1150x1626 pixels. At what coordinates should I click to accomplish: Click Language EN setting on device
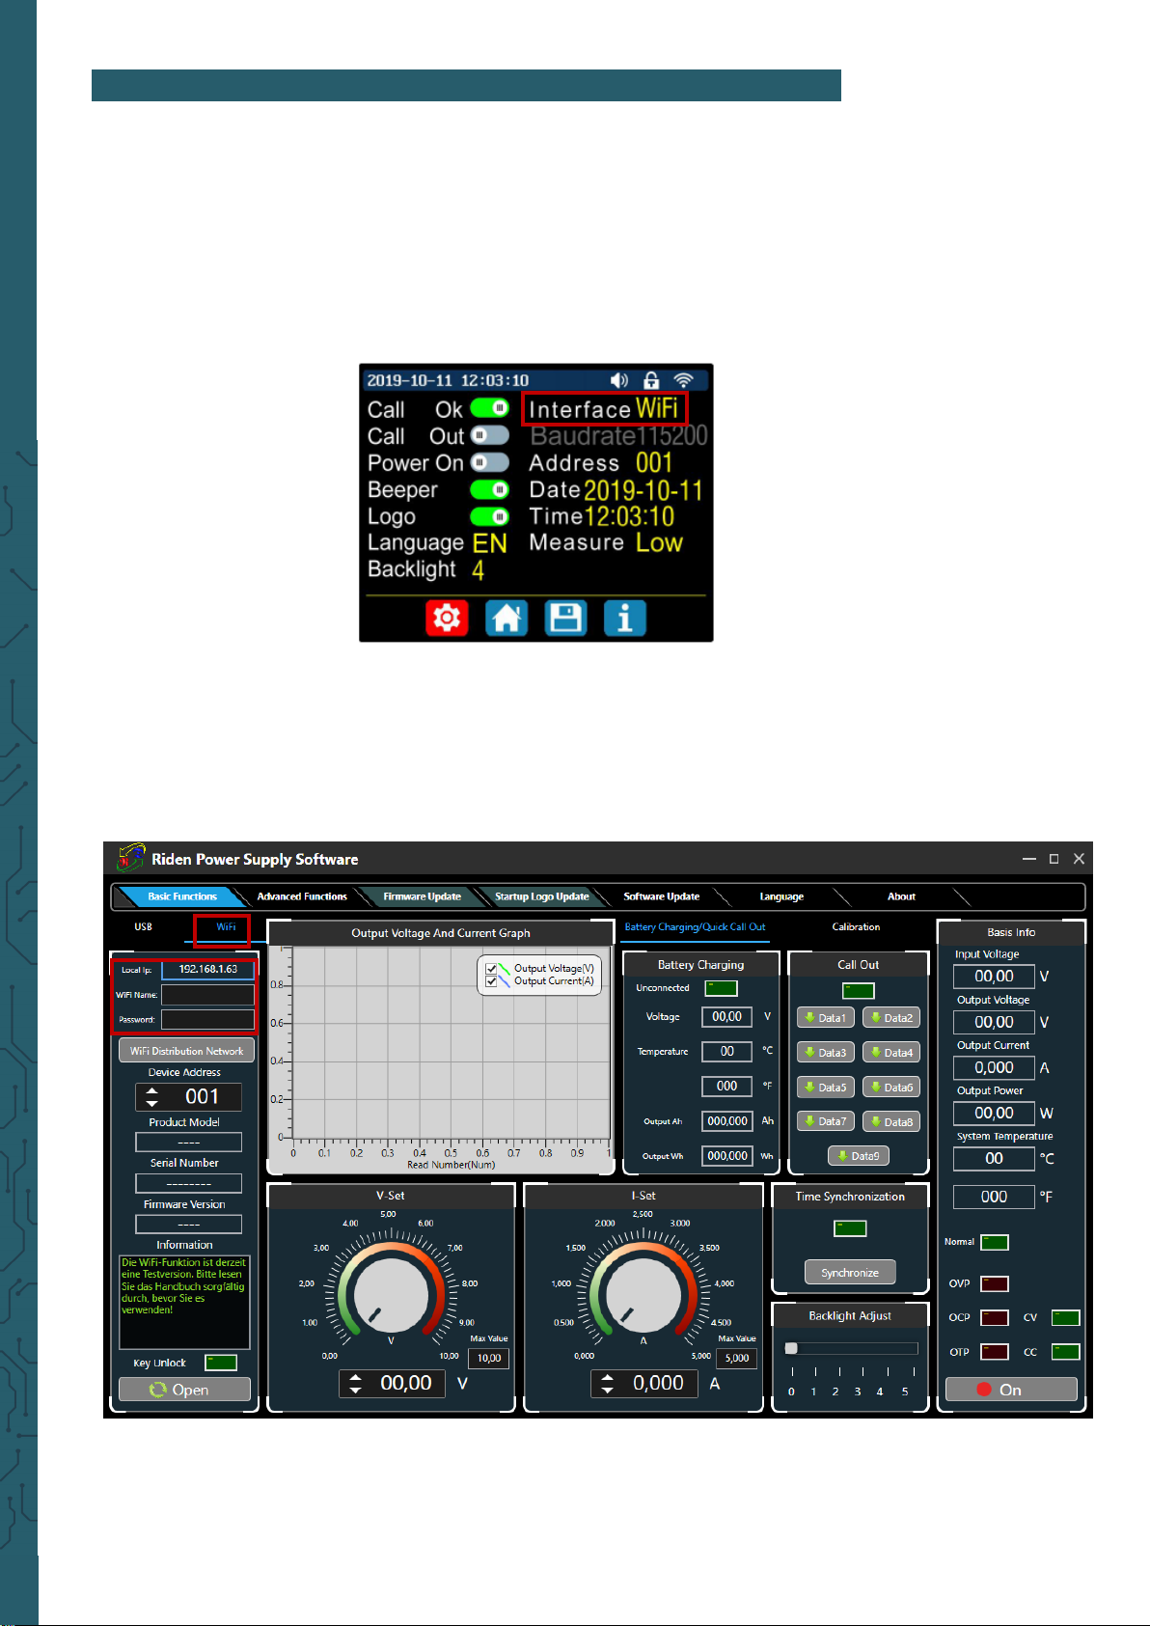[x=438, y=543]
